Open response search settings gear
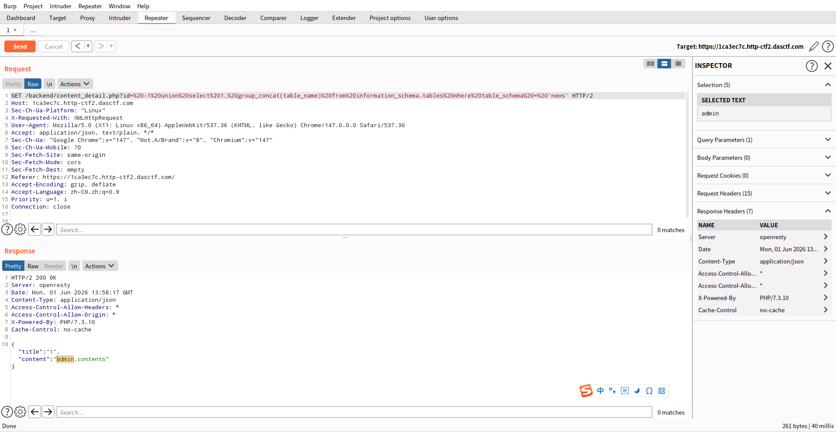The height and width of the screenshot is (432, 836). pyautogui.click(x=20, y=412)
